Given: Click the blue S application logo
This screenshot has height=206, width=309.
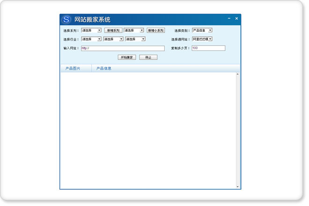Looking at the screenshot, I should 66,20.
